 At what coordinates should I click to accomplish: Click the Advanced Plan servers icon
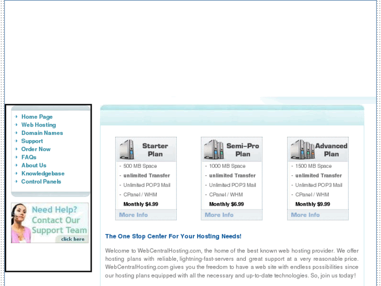tap(303, 150)
